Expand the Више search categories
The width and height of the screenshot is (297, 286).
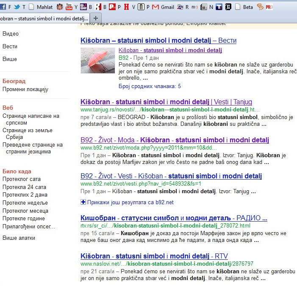10,59
